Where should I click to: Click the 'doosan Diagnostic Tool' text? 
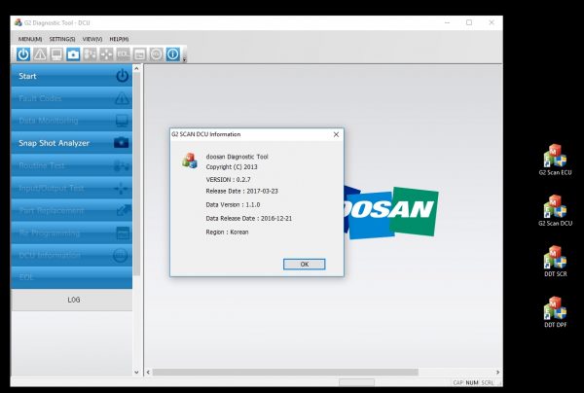[237, 157]
